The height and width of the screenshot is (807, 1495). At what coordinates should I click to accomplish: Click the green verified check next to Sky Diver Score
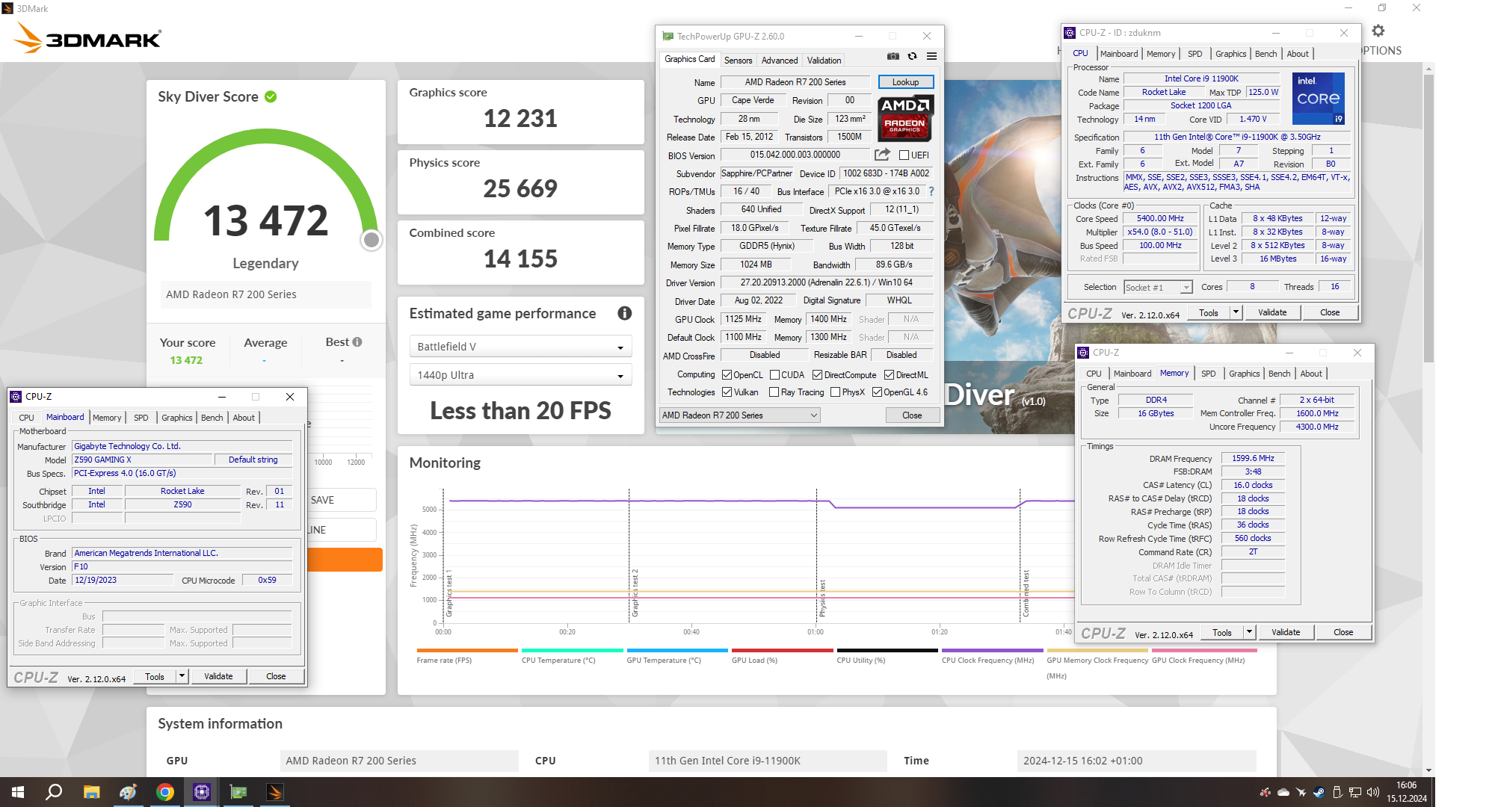[271, 96]
